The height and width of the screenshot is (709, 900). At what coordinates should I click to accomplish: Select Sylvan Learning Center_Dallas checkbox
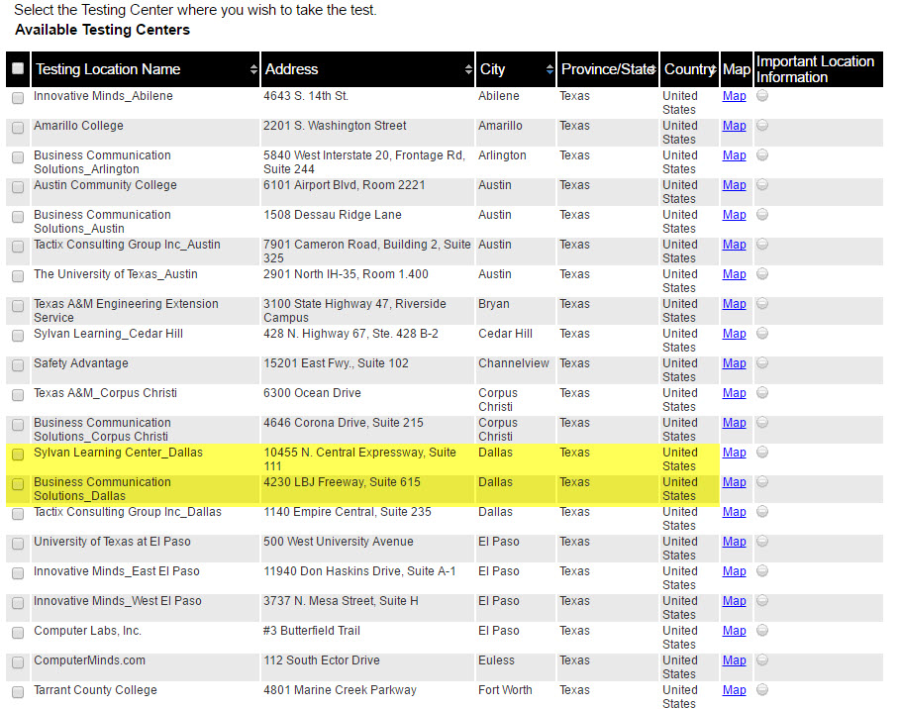[x=18, y=455]
